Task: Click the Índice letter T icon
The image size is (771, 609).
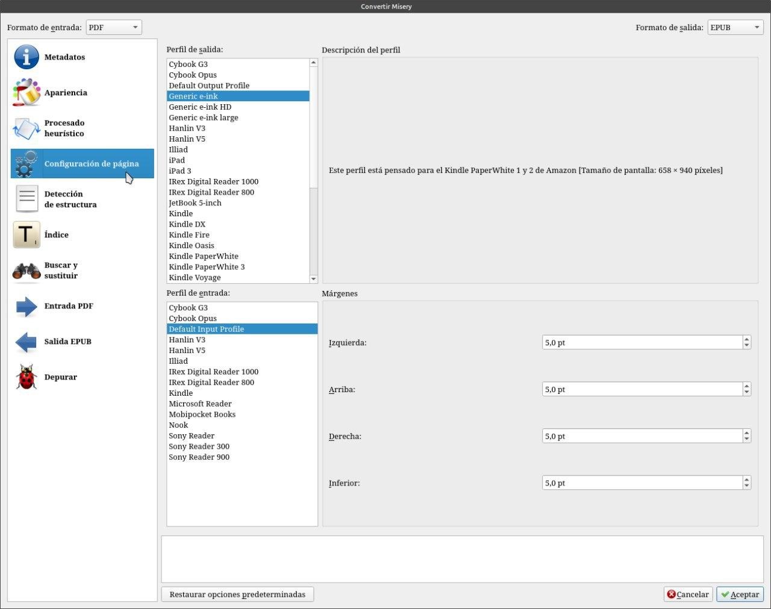Action: pyautogui.click(x=27, y=235)
